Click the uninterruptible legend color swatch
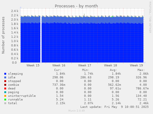This screenshot has height=114, width=153. click(x=5, y=96)
